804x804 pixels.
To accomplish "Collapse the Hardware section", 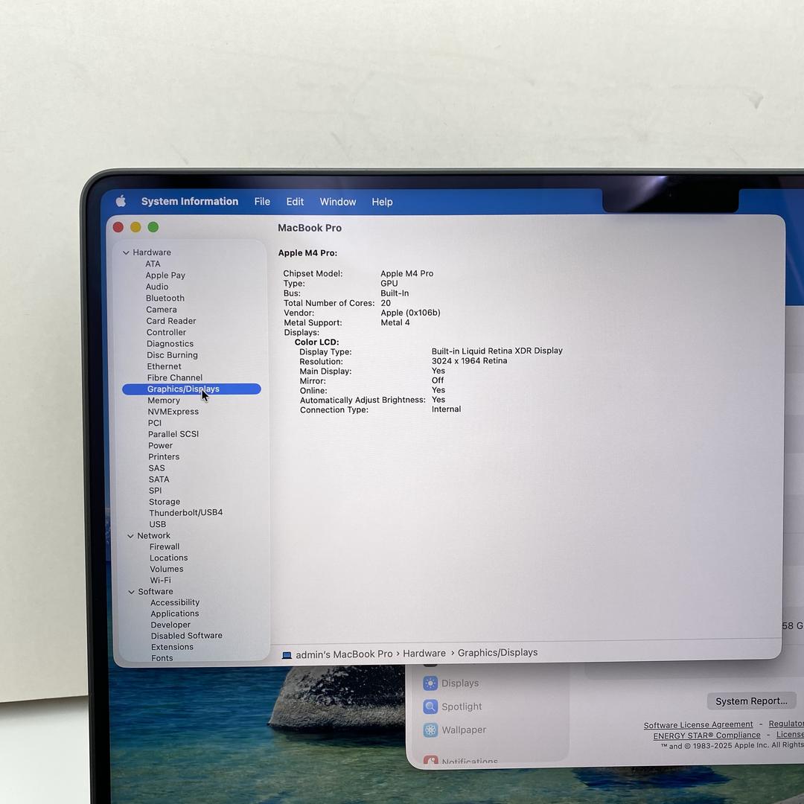I will tap(126, 253).
